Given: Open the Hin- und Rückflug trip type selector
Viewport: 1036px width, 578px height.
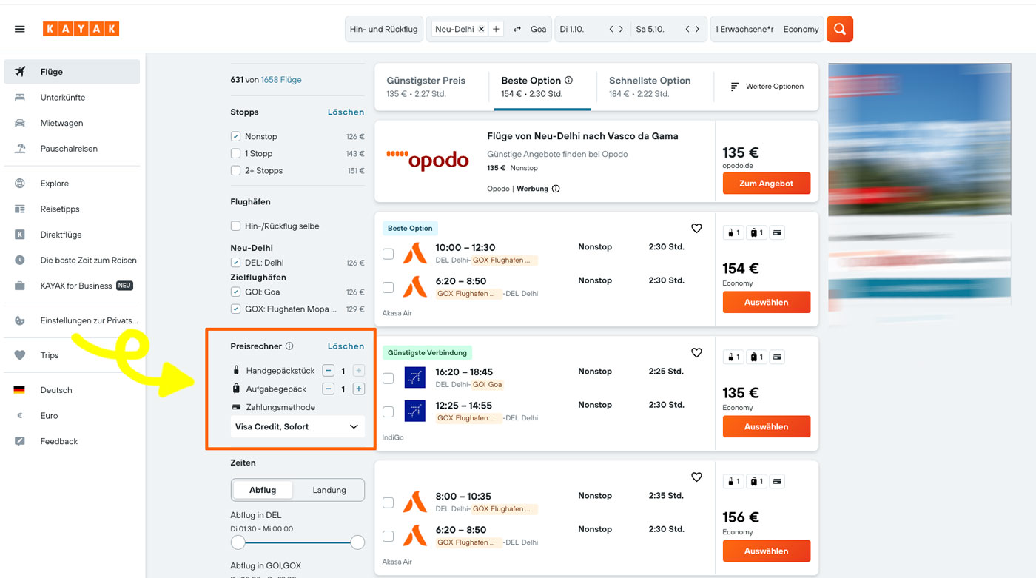Looking at the screenshot, I should [x=383, y=29].
